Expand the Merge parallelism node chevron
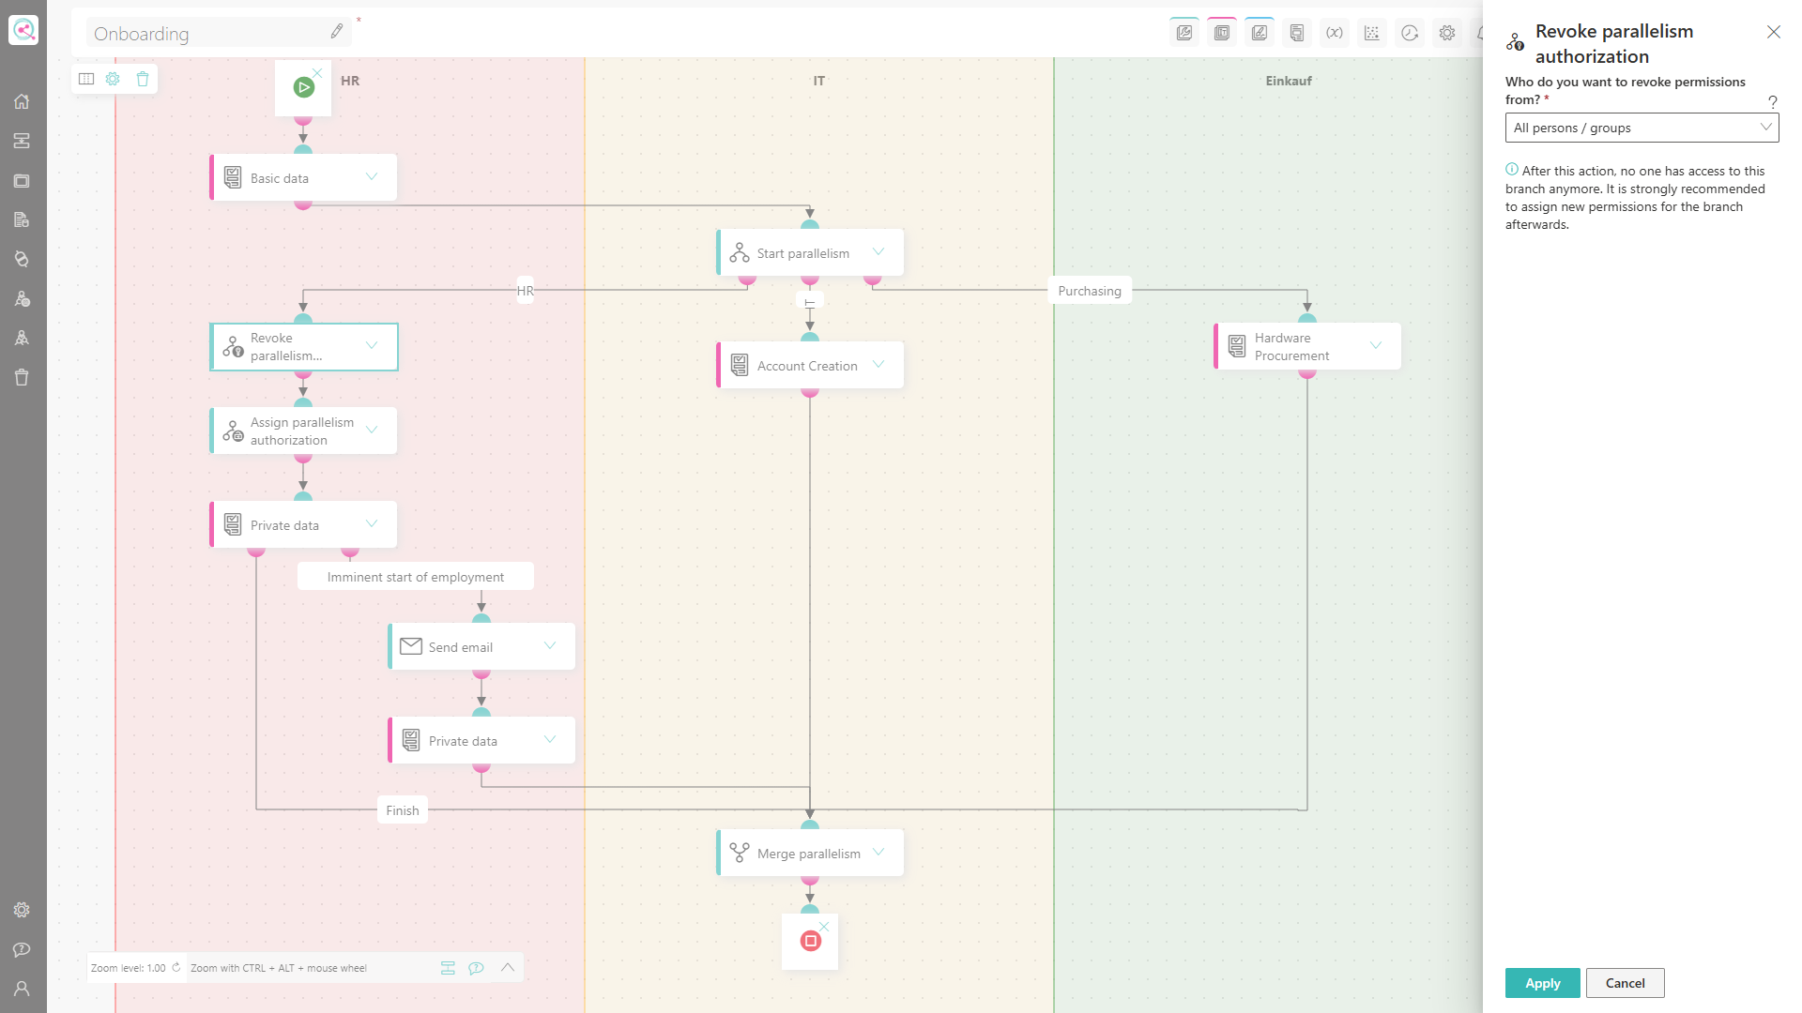 pos(878,853)
